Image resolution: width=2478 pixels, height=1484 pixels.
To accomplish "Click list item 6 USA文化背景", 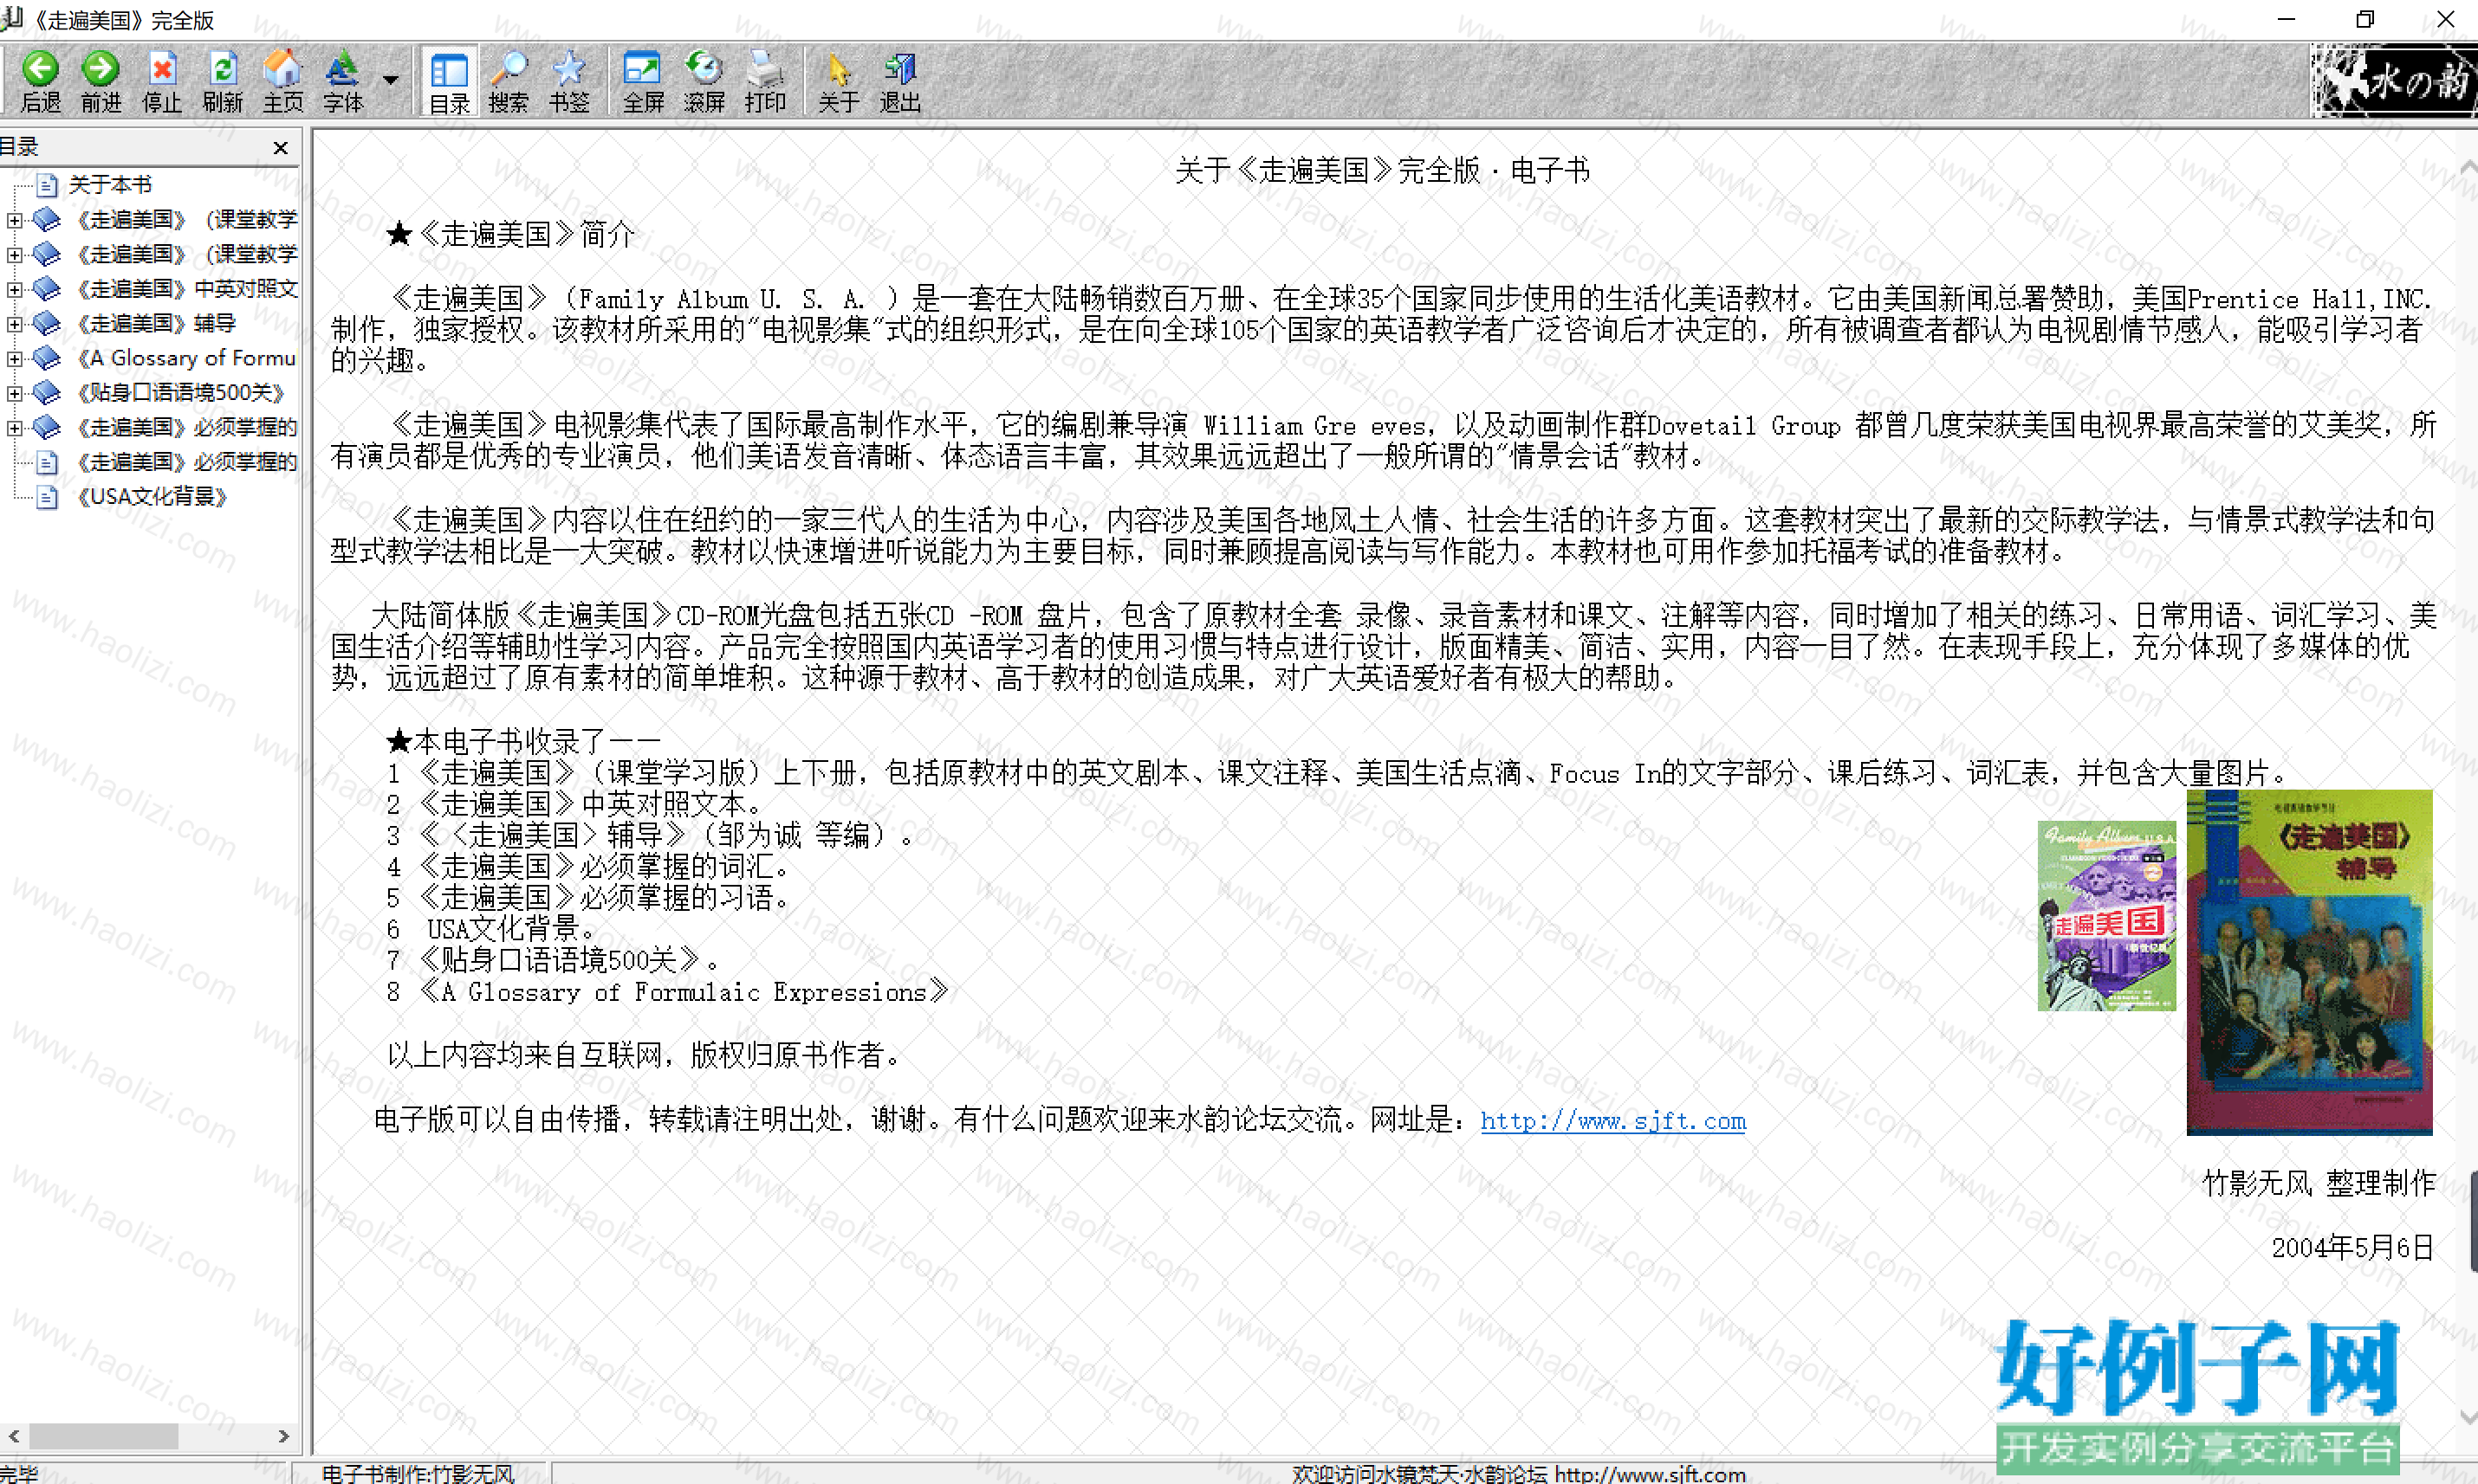I will pos(490,928).
